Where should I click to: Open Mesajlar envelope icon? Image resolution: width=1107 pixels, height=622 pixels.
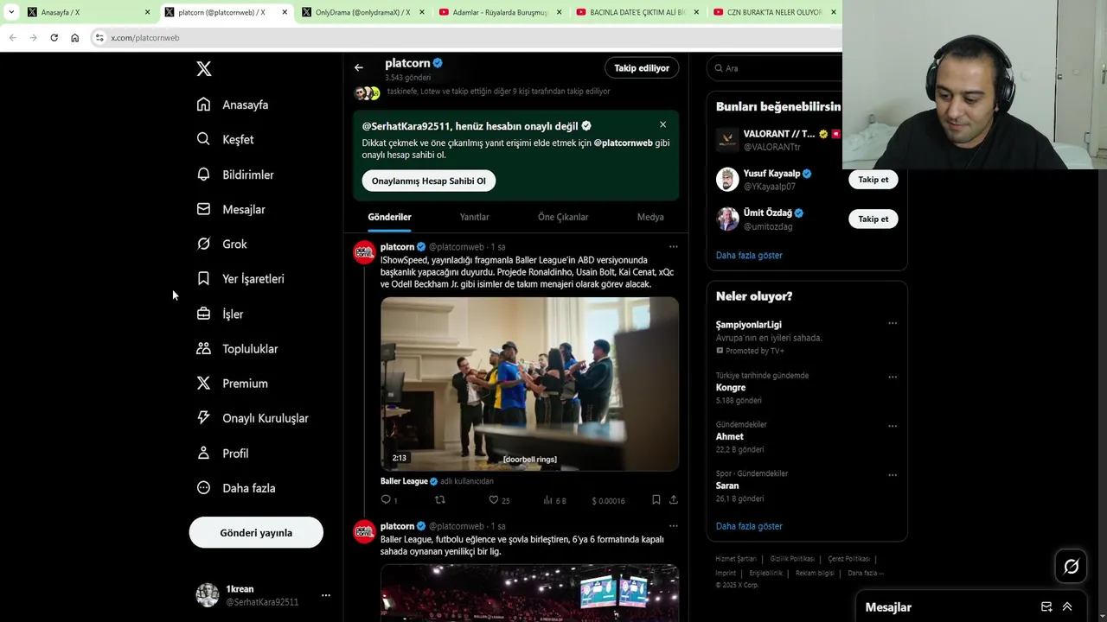tap(203, 209)
